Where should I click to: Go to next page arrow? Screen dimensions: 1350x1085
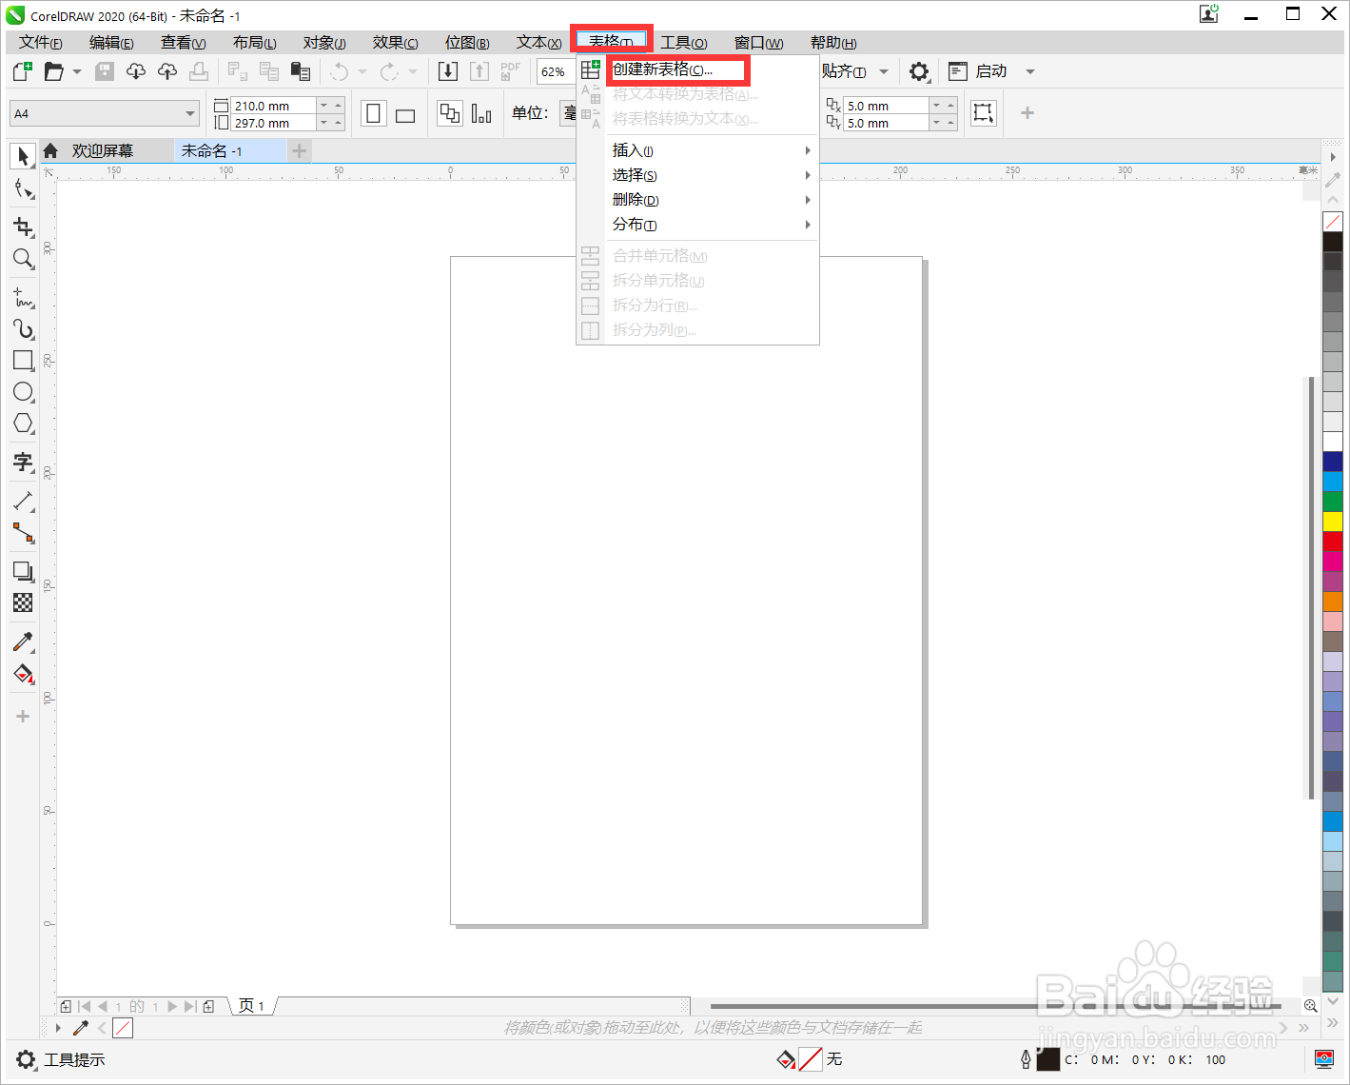171,1006
